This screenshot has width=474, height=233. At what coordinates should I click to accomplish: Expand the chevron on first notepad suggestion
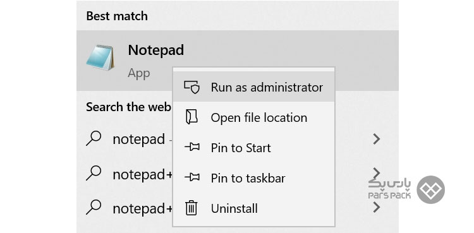tap(377, 139)
